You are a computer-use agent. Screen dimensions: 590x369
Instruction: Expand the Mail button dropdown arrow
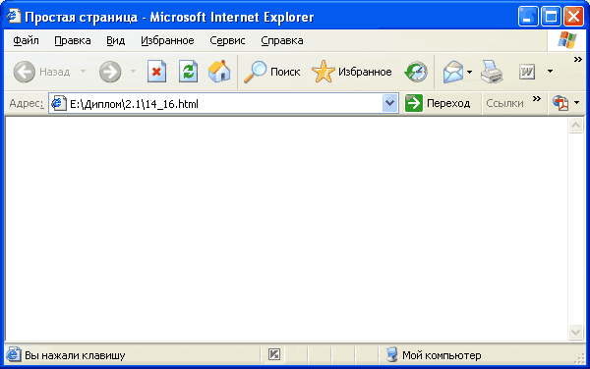[x=469, y=72]
